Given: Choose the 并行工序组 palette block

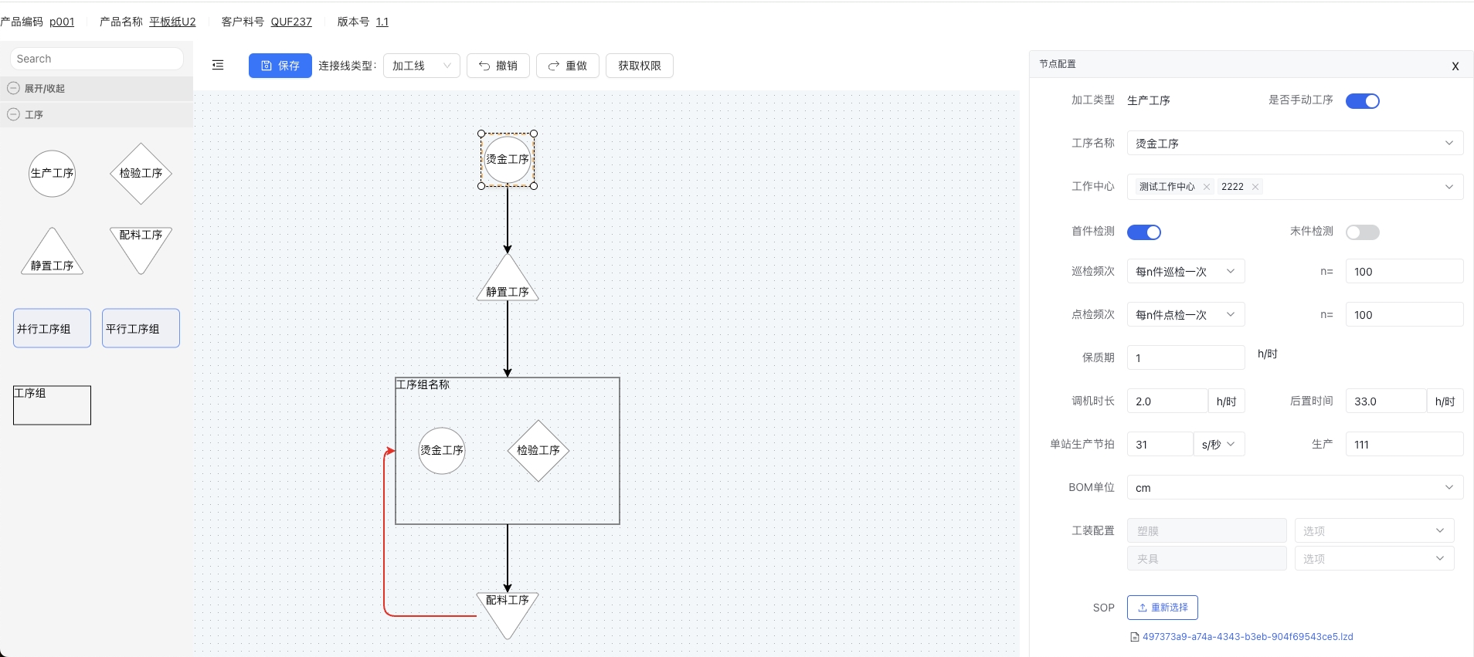Looking at the screenshot, I should [52, 329].
